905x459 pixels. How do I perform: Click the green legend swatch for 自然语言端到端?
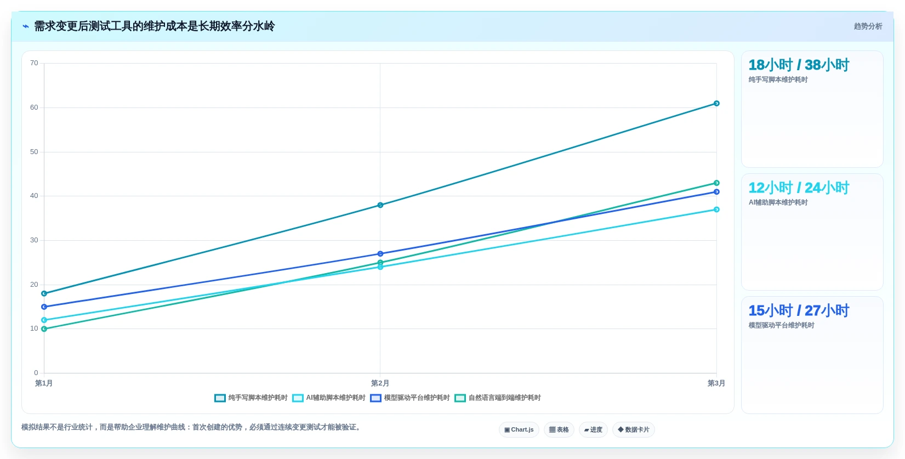[x=460, y=398]
